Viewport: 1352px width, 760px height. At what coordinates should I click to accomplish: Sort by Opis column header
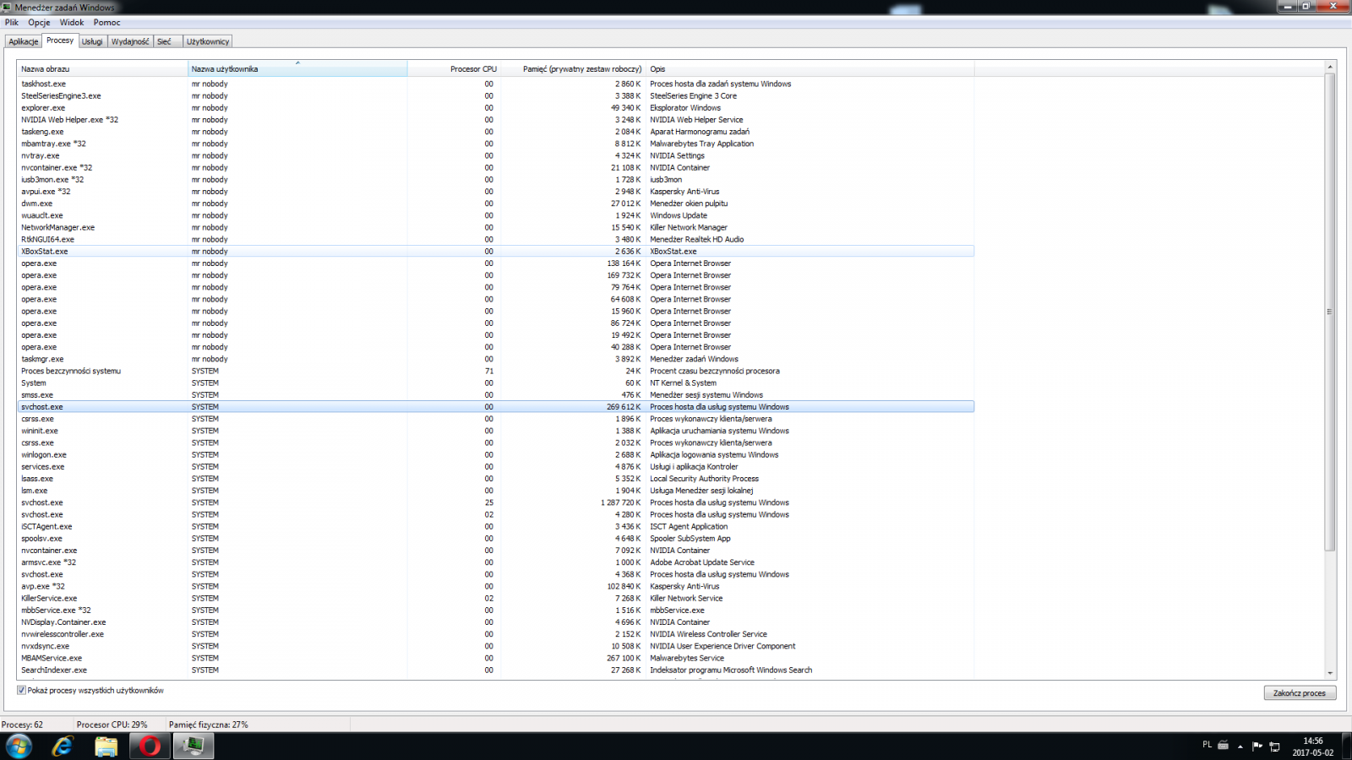[x=810, y=69]
